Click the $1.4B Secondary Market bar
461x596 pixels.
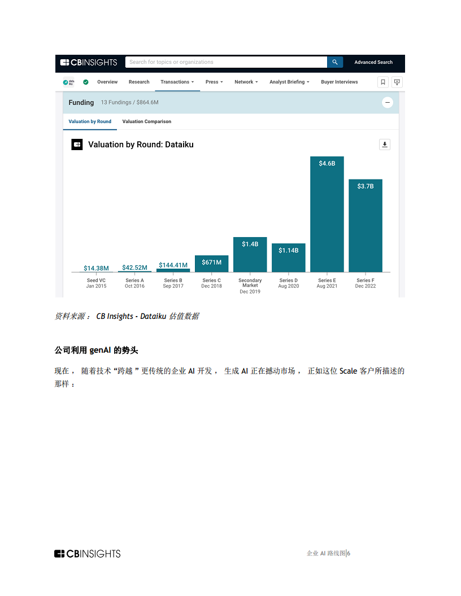250,255
